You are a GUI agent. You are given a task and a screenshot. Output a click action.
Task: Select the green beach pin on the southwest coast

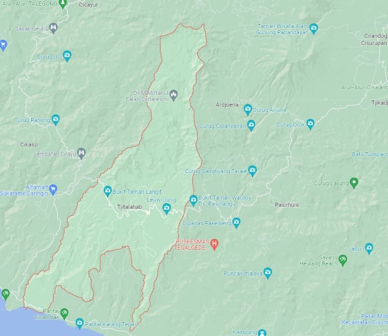click(x=5, y=295)
